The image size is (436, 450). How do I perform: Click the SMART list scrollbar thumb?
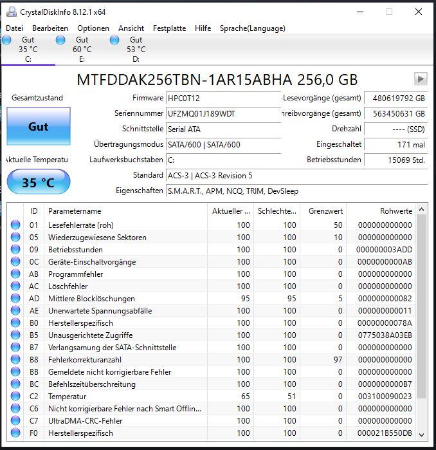pyautogui.click(x=421, y=306)
